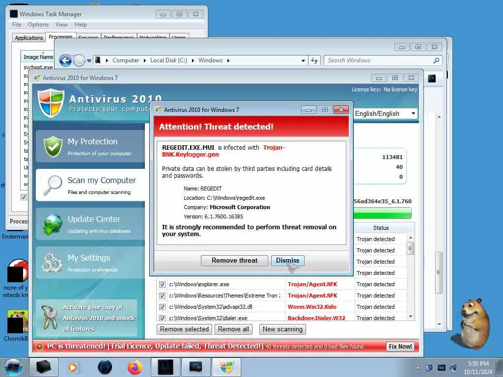The width and height of the screenshot is (503, 377).
Task: Switch to Applications tab in Task Manager
Action: (29, 37)
